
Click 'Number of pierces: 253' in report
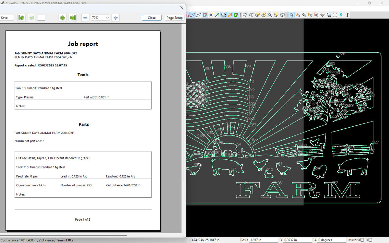(x=76, y=185)
